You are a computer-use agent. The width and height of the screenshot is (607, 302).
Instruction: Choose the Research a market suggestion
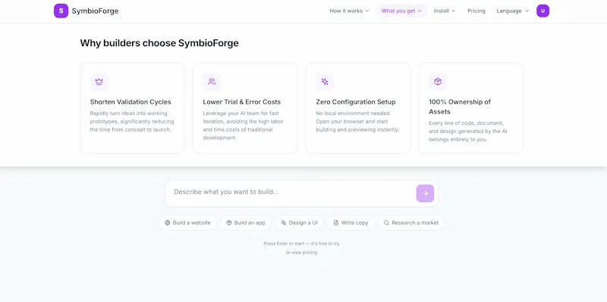click(411, 223)
